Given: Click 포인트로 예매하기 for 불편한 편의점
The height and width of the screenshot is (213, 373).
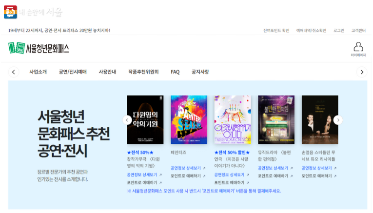Looking at the screenshot, I should [275, 176].
